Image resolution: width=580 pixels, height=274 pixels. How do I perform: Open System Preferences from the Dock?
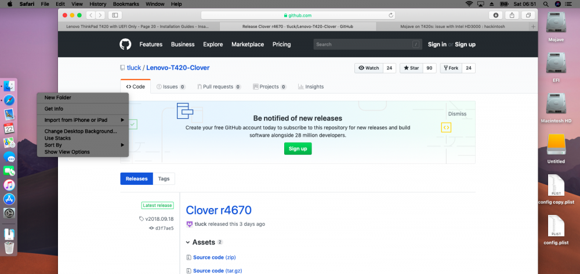pyautogui.click(x=9, y=213)
